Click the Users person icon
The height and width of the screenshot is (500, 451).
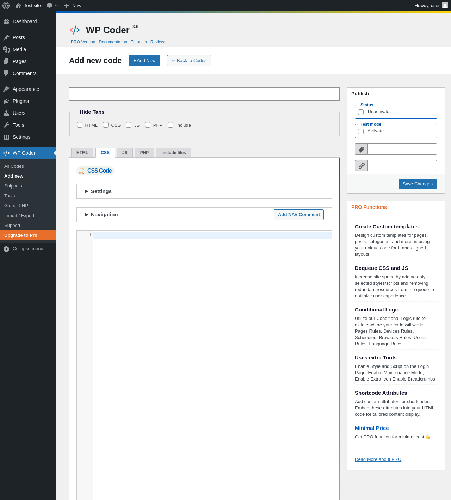click(x=6, y=113)
